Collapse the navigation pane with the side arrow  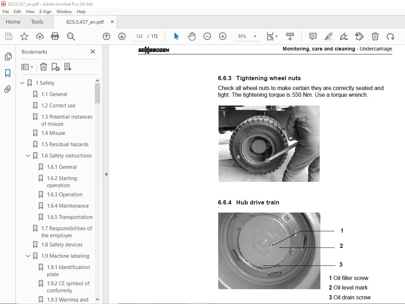click(106, 174)
